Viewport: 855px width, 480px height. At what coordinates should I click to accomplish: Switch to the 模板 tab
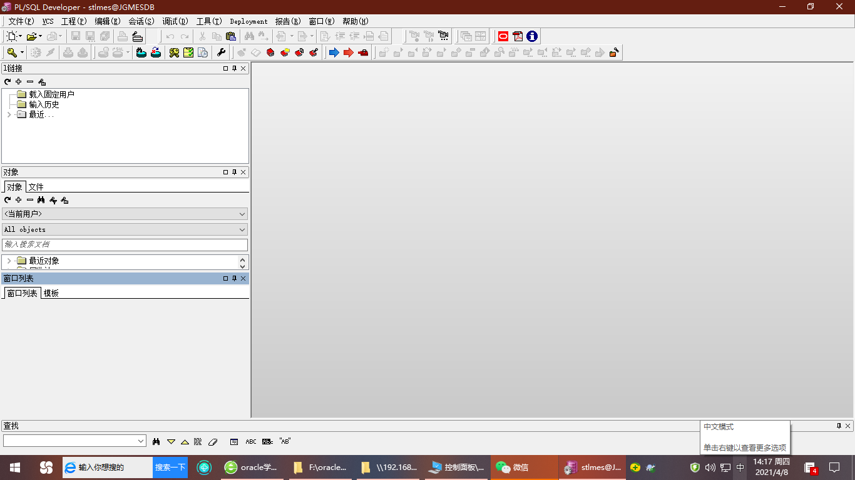pyautogui.click(x=51, y=293)
